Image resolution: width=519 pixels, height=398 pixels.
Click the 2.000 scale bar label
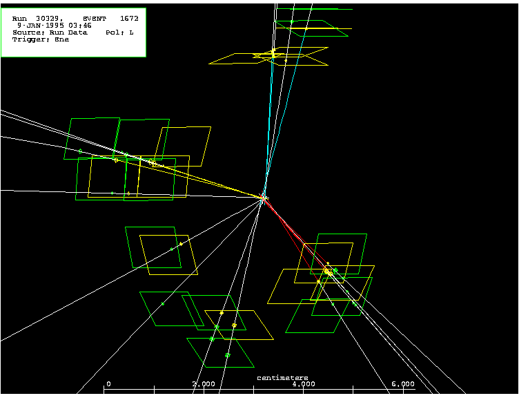pos(203,384)
